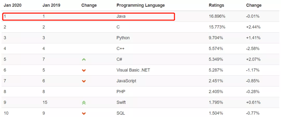Viewport: 281px width, 117px height.
Task: Click the PHP language entry
Action: pos(121,92)
